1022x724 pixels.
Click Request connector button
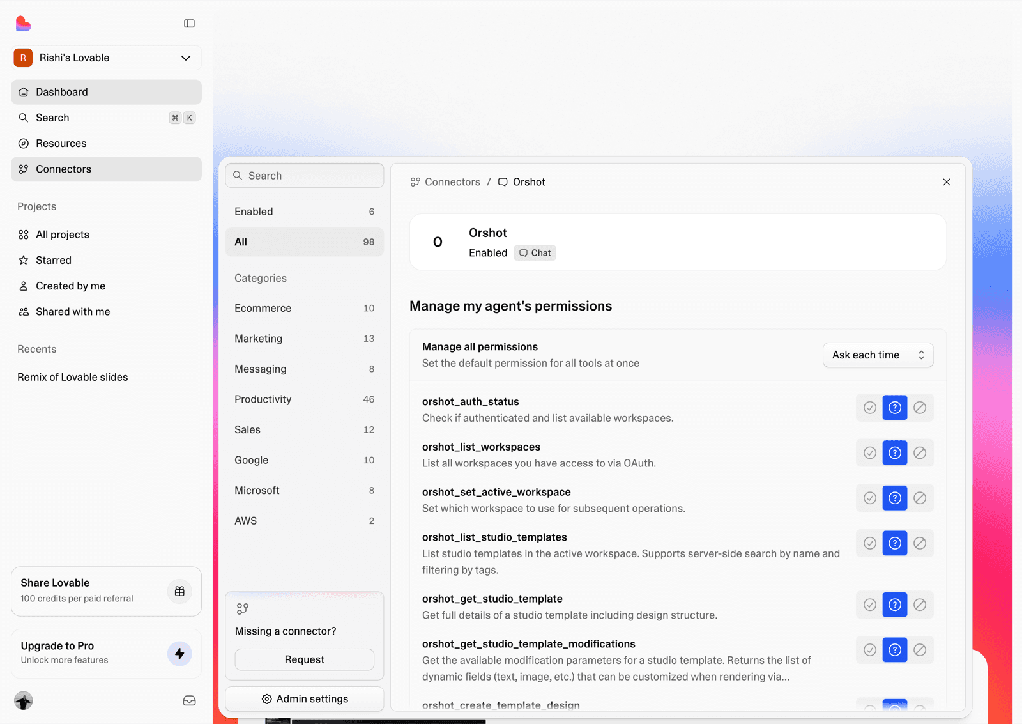[x=305, y=659]
